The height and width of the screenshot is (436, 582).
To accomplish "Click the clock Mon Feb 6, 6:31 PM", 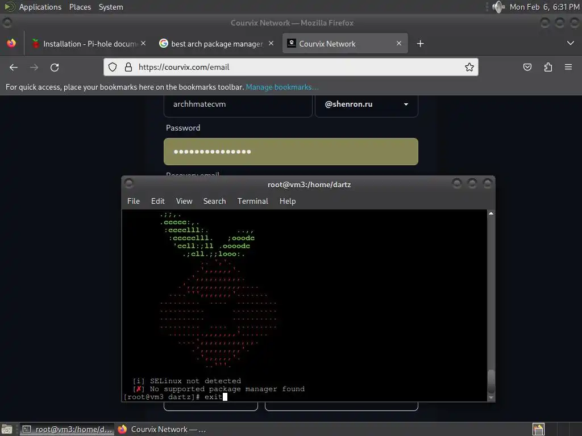I will point(544,7).
